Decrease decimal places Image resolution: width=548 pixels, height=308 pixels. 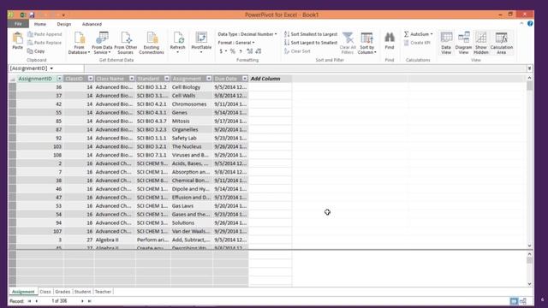pyautogui.click(x=259, y=51)
